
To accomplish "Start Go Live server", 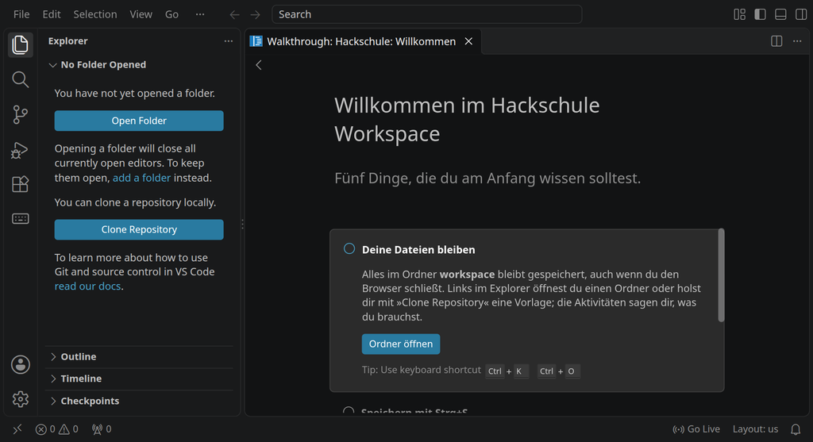I will 695,429.
